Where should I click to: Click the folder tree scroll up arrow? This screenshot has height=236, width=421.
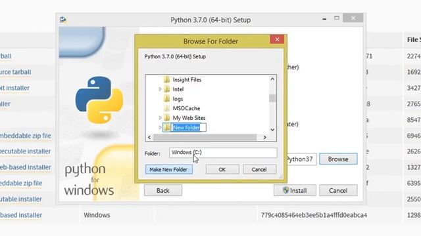click(272, 79)
